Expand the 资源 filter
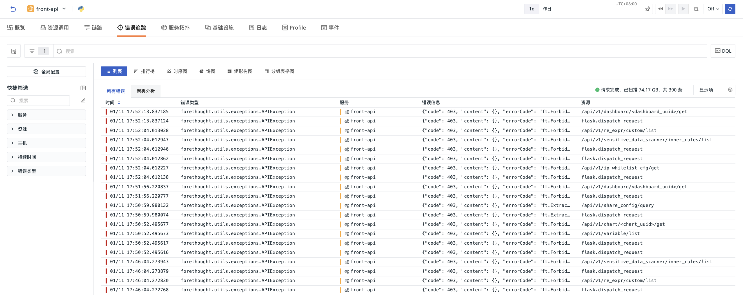 46,129
